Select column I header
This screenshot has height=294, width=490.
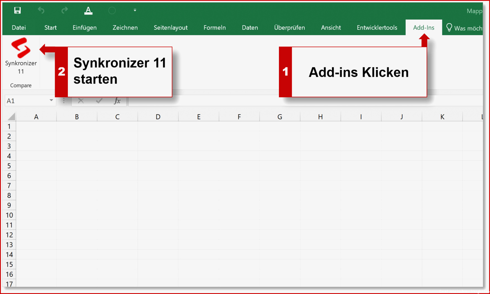pyautogui.click(x=361, y=117)
